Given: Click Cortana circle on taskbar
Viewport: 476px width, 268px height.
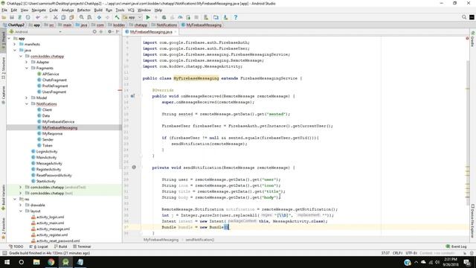Looking at the screenshot, I should click(x=22, y=262).
